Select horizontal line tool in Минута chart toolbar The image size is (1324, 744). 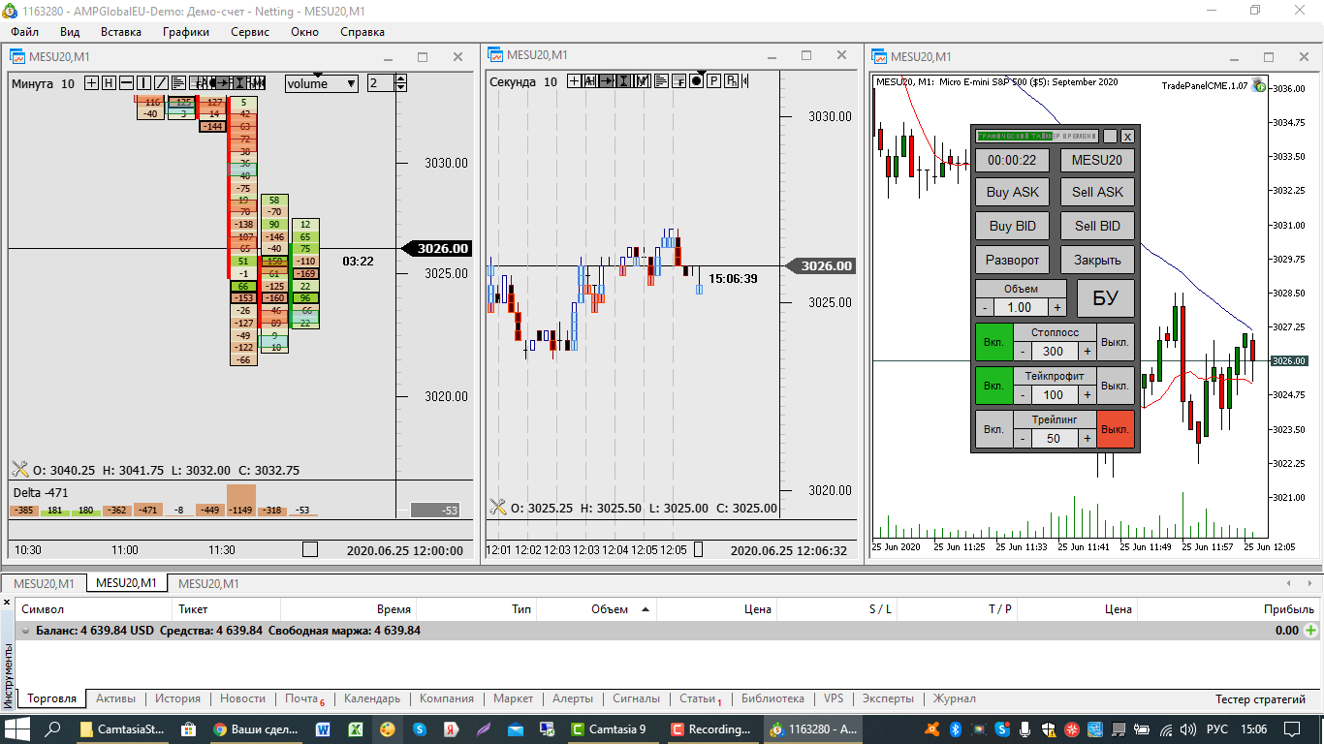126,83
